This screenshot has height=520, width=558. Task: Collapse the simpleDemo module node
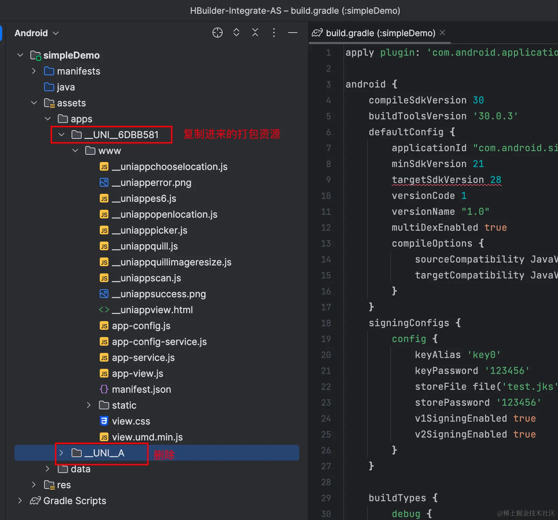pyautogui.click(x=20, y=55)
